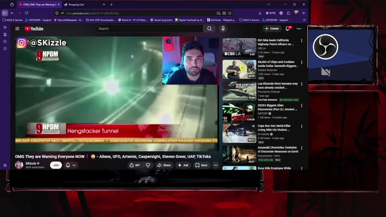Open the Aria AI icon in Opera sidebar
The image size is (386, 217).
tap(5, 27)
